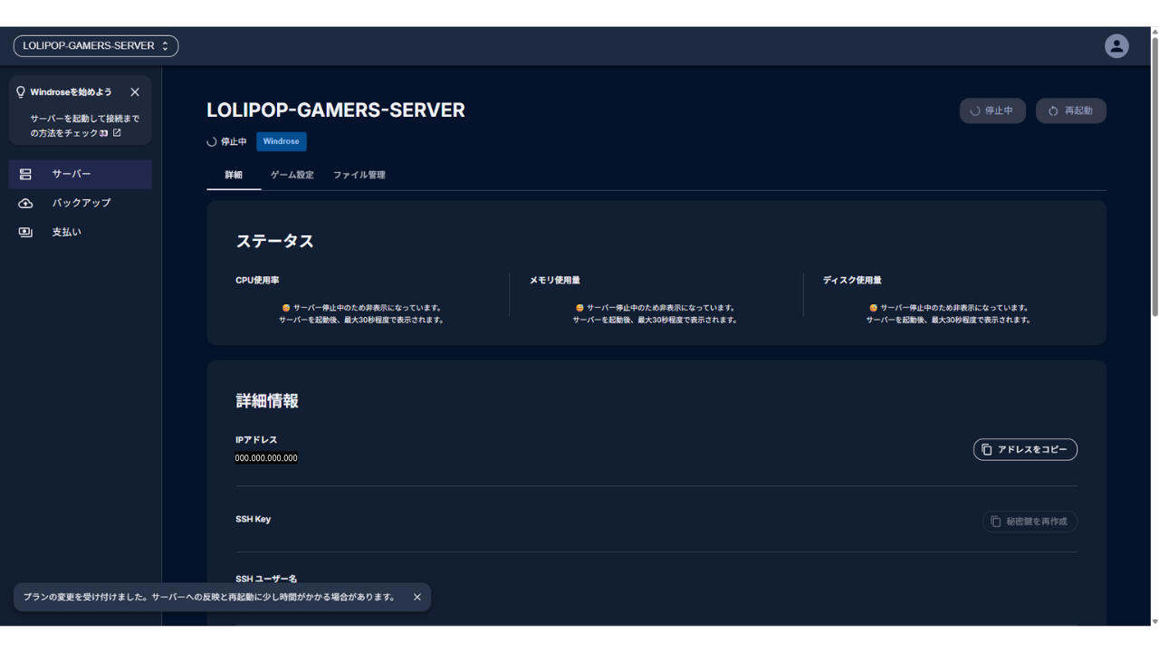Click the 詳細情報 section heading
1159x652 pixels.
[x=267, y=400]
